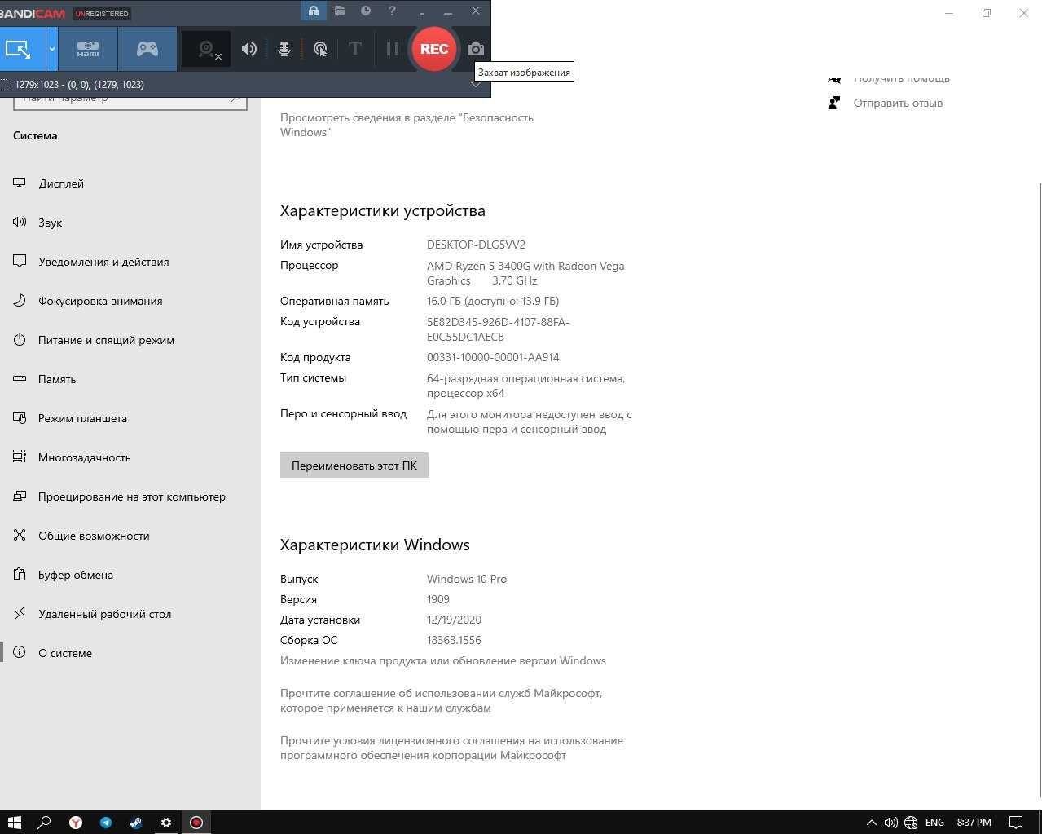The height and width of the screenshot is (834, 1042).
Task: Open Bandicam scheduled recording clock icon
Action: pos(366,11)
